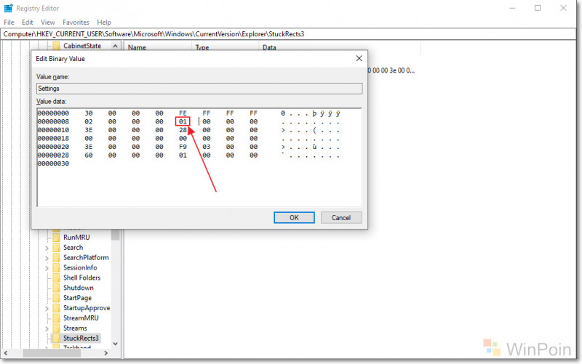Expand the Search tree node
Image resolution: width=582 pixels, height=364 pixels.
(47, 248)
